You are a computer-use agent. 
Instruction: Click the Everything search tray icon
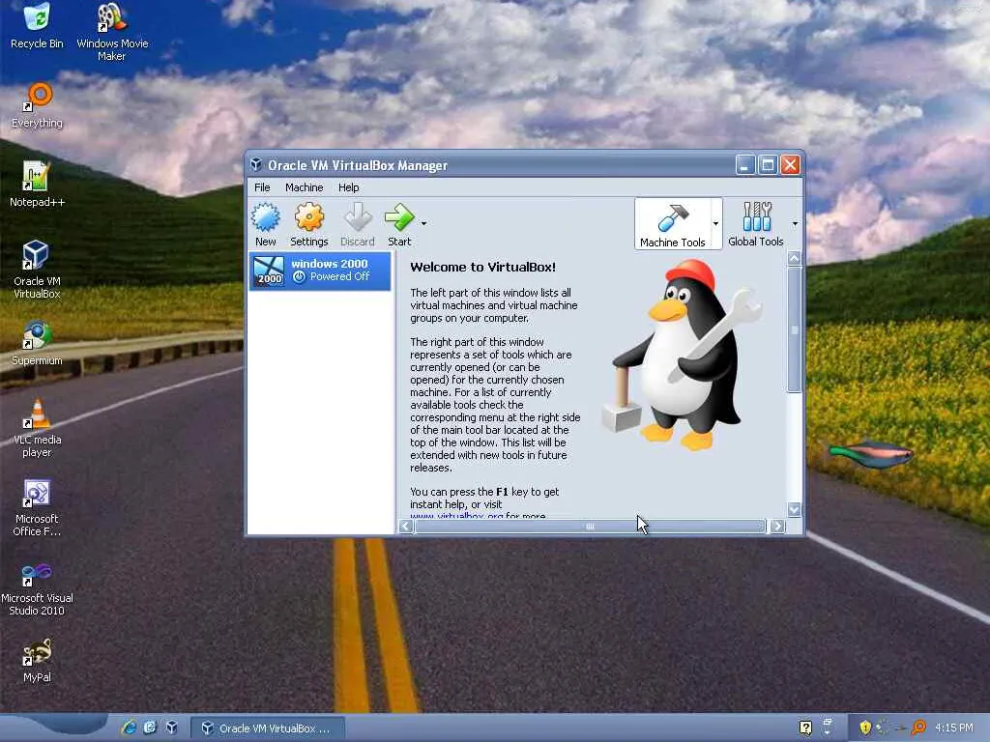pos(918,728)
